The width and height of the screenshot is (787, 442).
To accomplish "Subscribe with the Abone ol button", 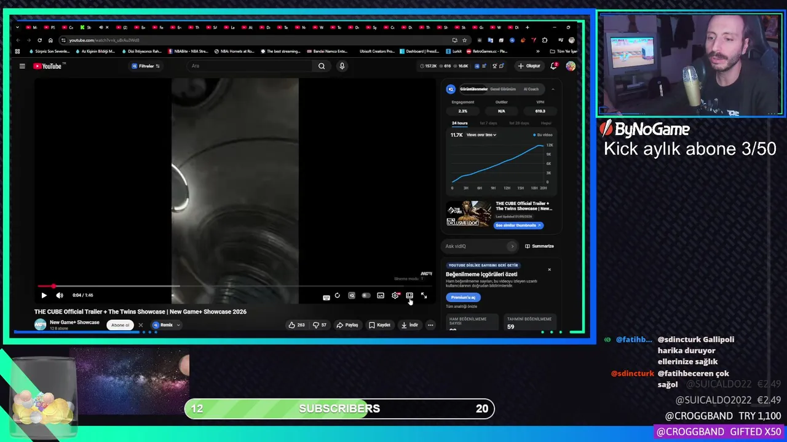I will [121, 325].
